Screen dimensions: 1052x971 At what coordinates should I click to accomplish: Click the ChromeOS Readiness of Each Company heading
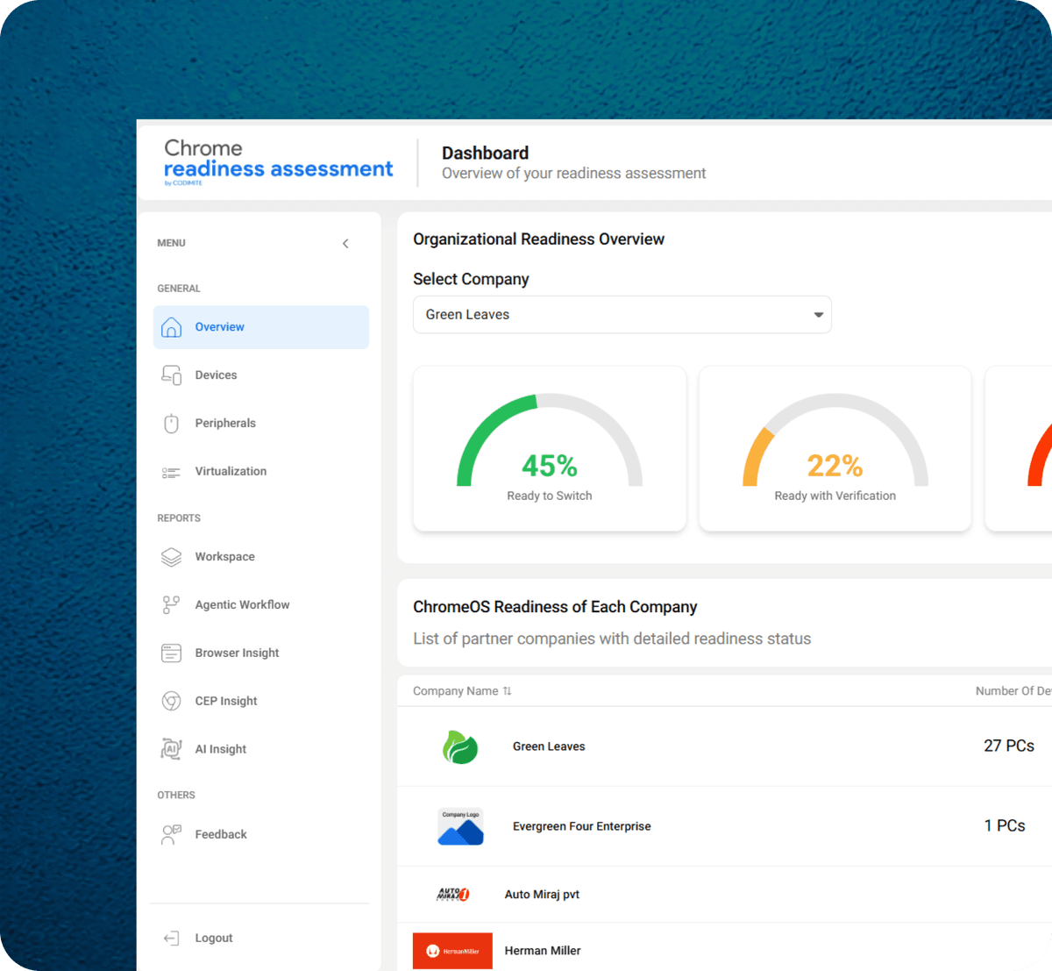click(555, 607)
